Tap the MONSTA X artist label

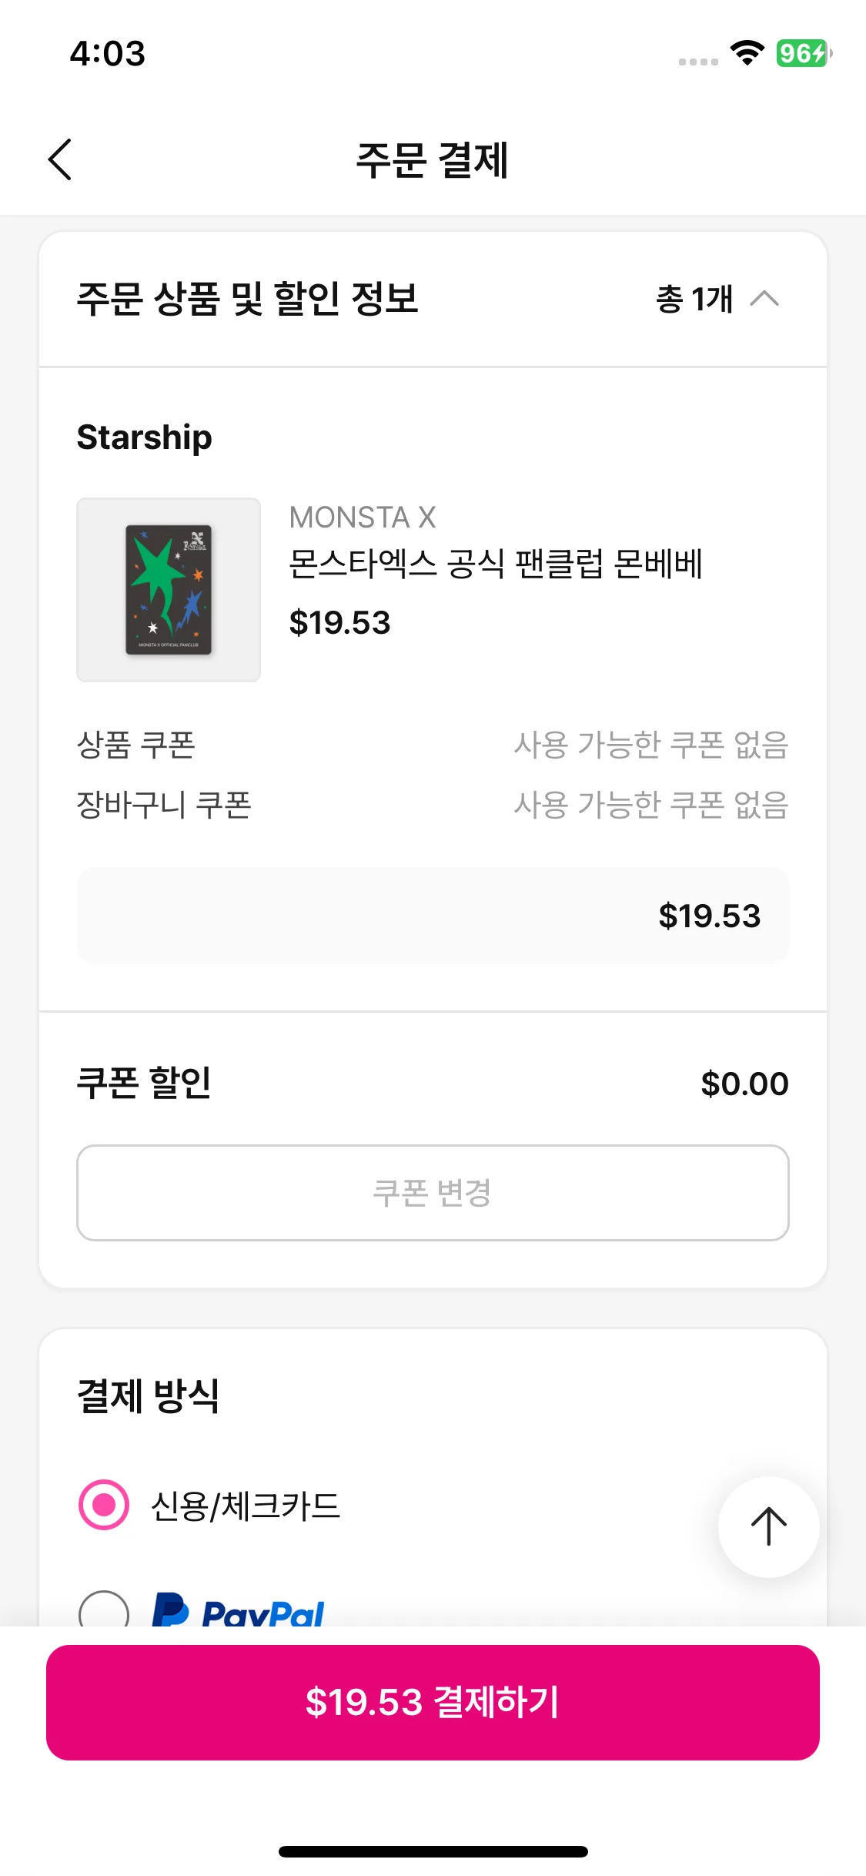[363, 518]
